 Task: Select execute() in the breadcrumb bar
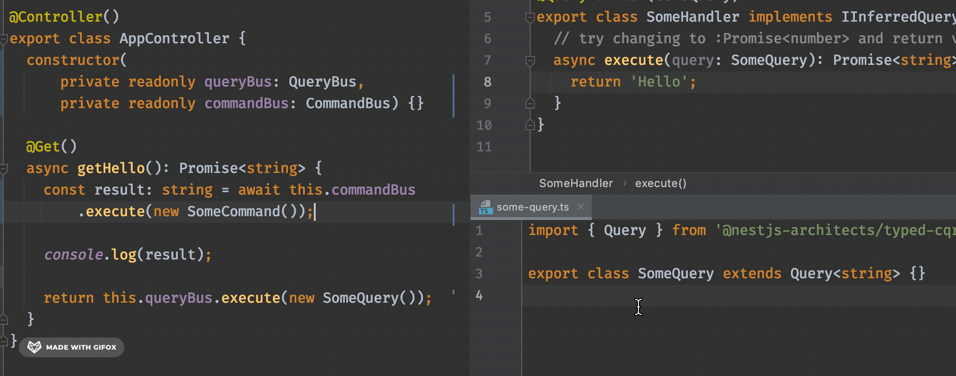click(x=661, y=183)
